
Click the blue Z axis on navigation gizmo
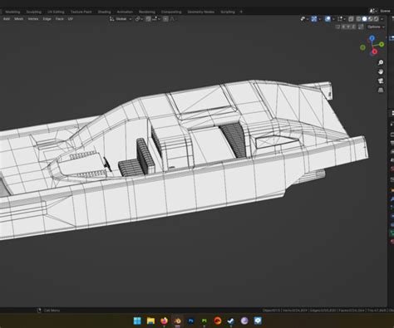coord(372,38)
